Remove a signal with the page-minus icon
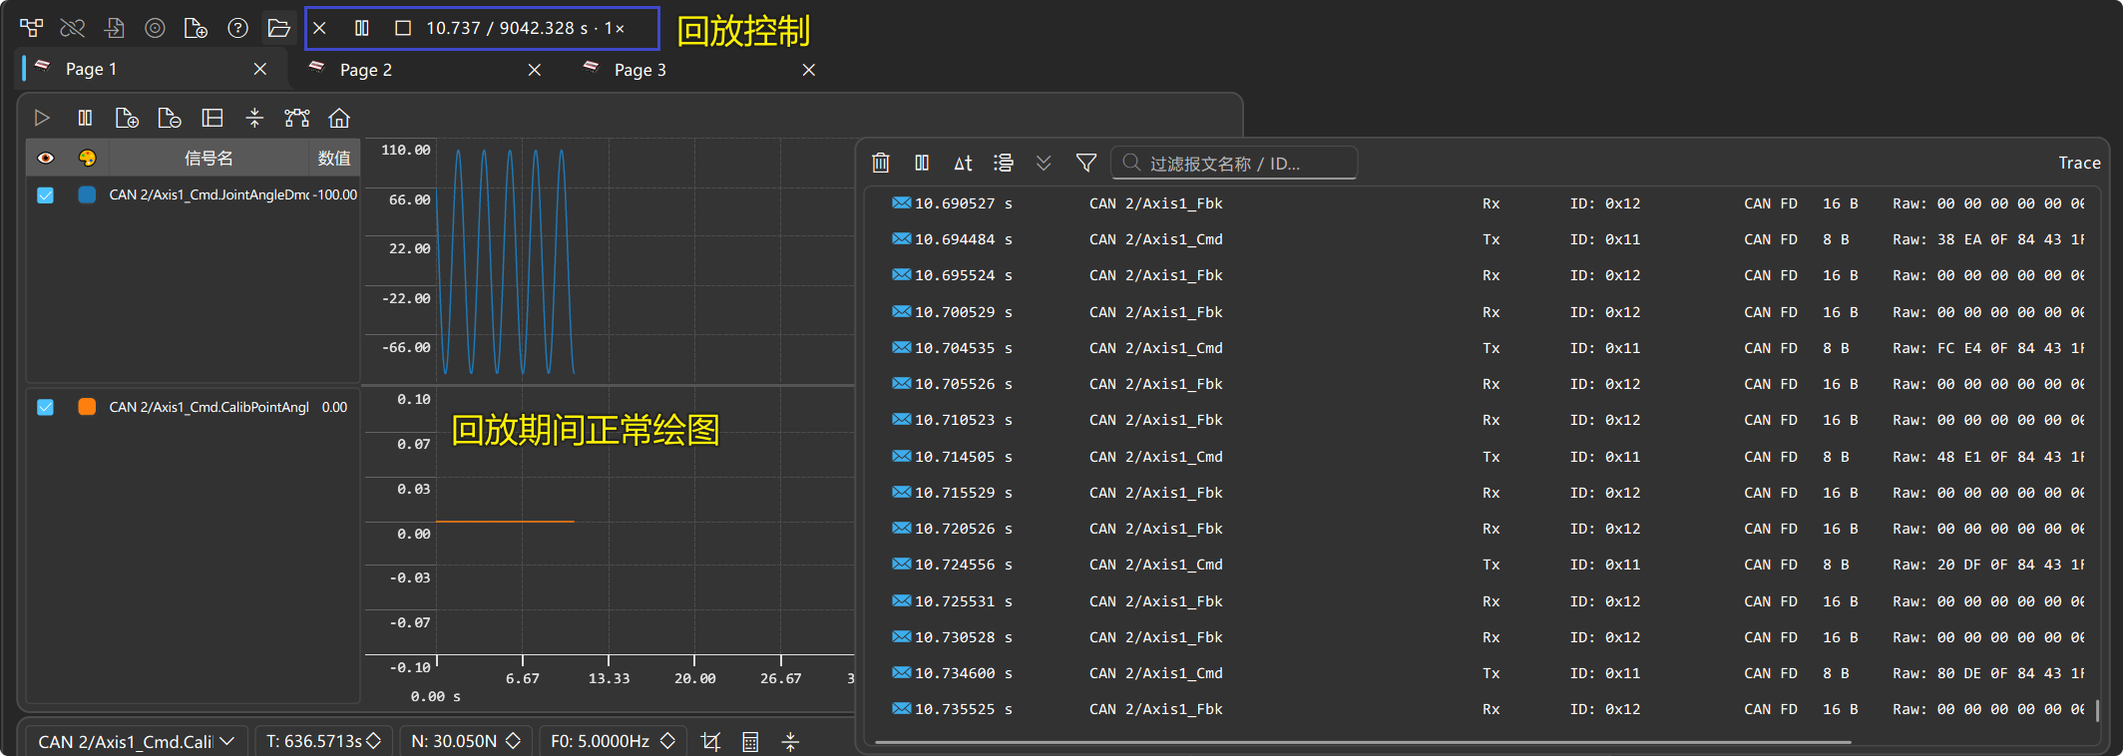The image size is (2123, 756). tap(170, 118)
